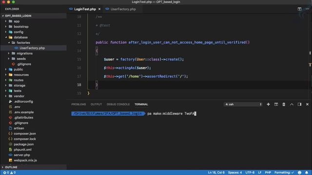Click the Ln 18, Col 6 status entry

pyautogui.click(x=216, y=173)
